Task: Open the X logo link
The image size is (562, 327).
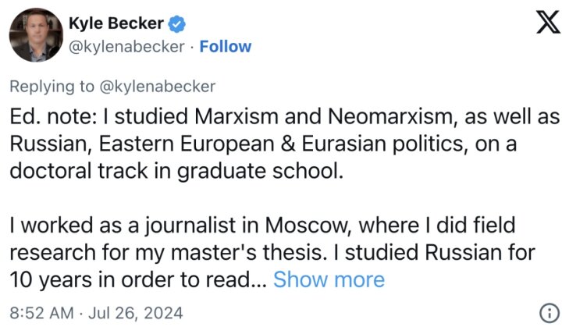Action: [549, 22]
